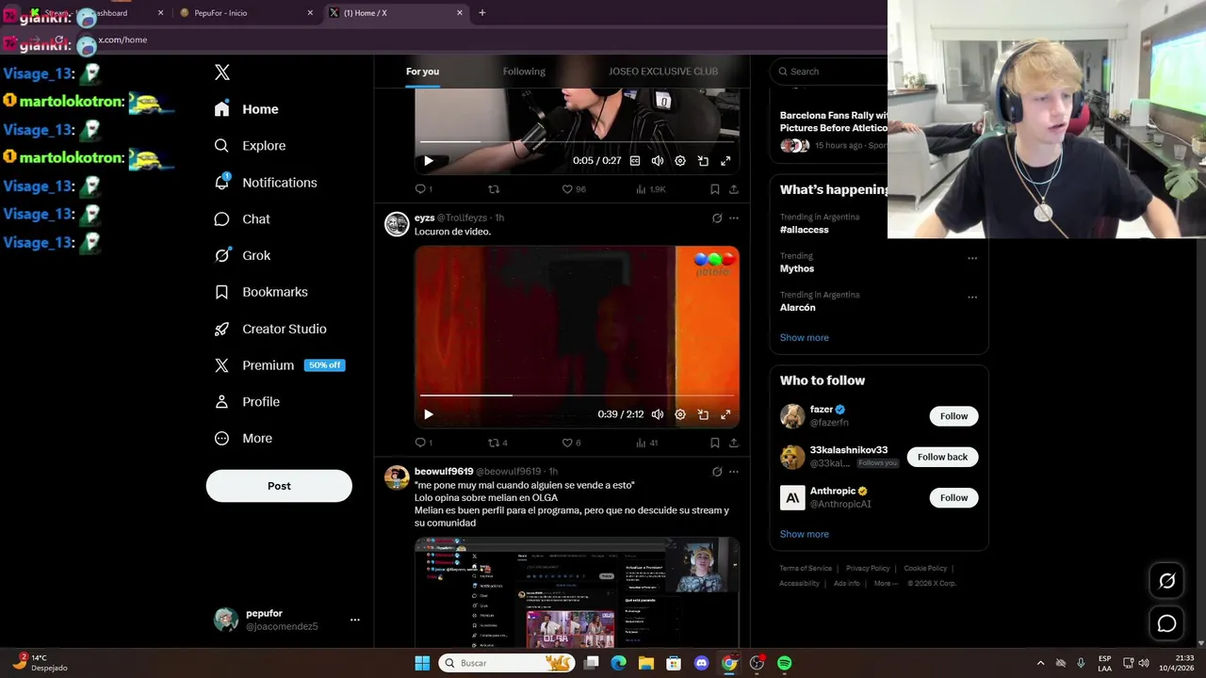
Task: Follow back 33kalashnikov33
Action: pos(942,457)
